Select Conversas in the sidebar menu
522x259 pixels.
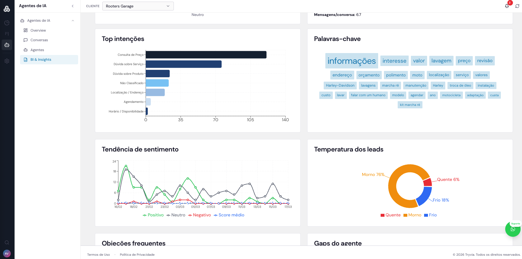pyautogui.click(x=39, y=40)
